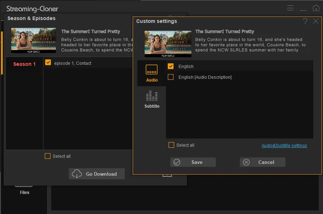Click "English [Audio Description]" label text
This screenshot has height=214, width=323.
[x=205, y=77]
